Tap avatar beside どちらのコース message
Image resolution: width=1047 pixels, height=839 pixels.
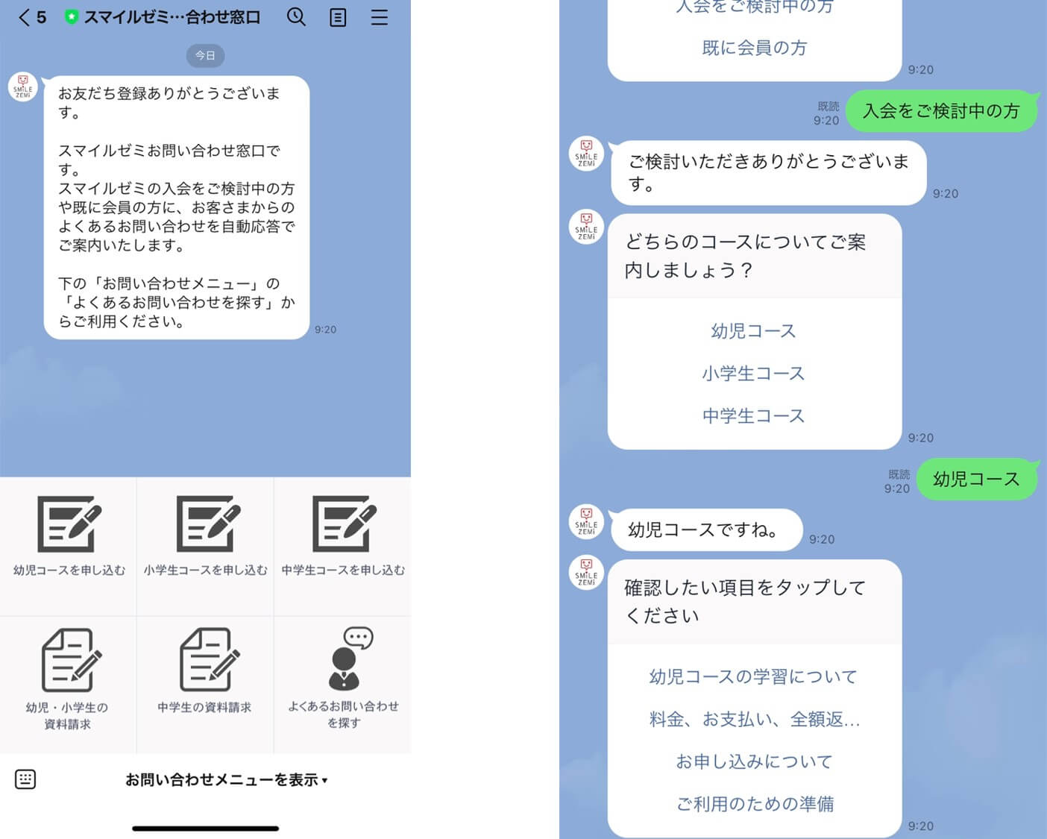[586, 226]
